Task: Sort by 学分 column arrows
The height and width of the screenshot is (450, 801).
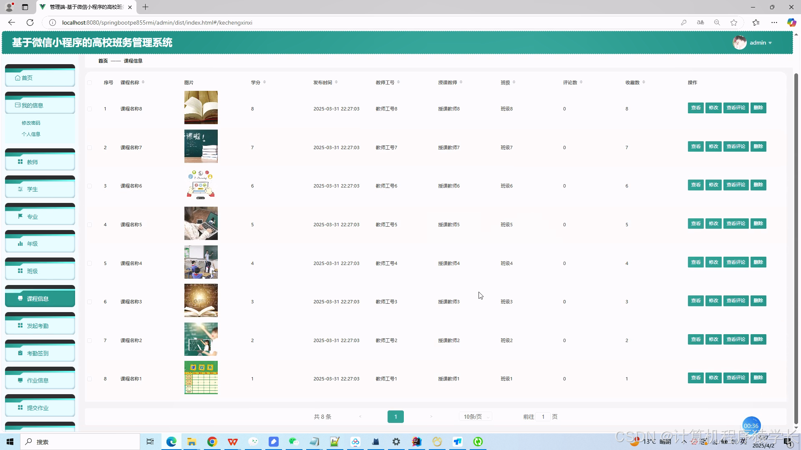Action: [x=264, y=82]
